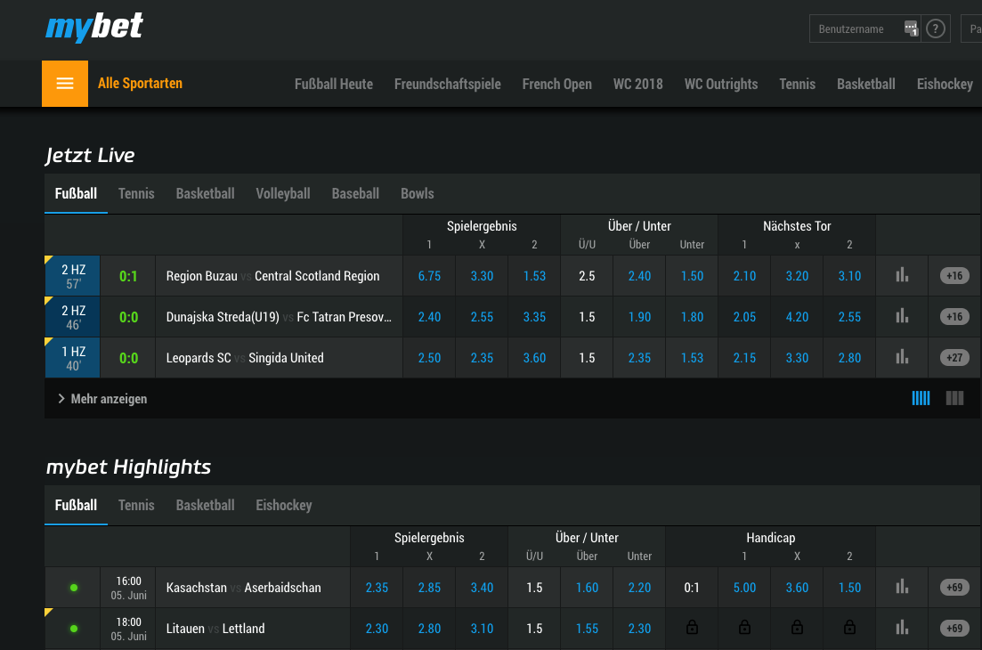Image resolution: width=982 pixels, height=650 pixels.
Task: Open Alle Sportarten menu
Action: 141,84
